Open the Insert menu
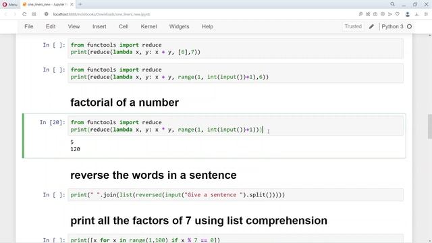This screenshot has width=432, height=243. tap(99, 26)
